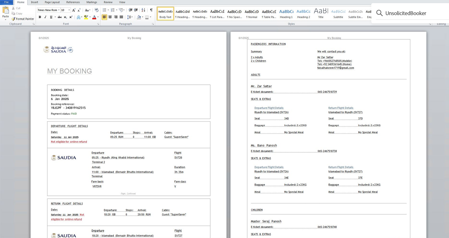Select the Center alignment option
Viewport: 449px width, 238px height.
(110, 17)
